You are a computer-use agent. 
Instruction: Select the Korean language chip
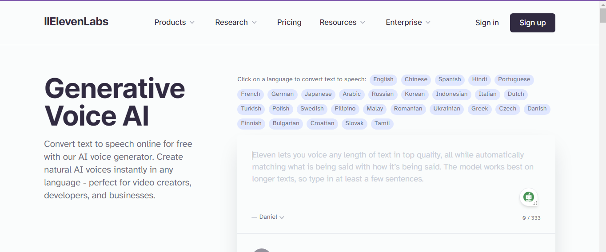415,94
